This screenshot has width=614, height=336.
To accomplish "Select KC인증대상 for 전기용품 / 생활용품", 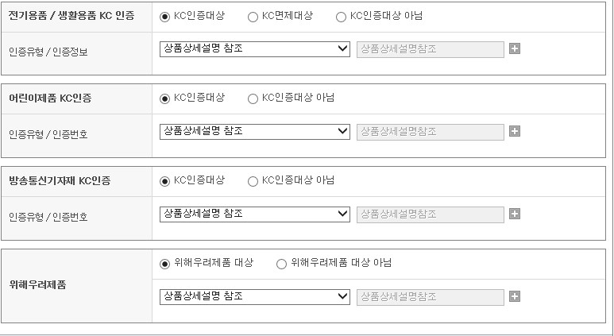I will 165,17.
